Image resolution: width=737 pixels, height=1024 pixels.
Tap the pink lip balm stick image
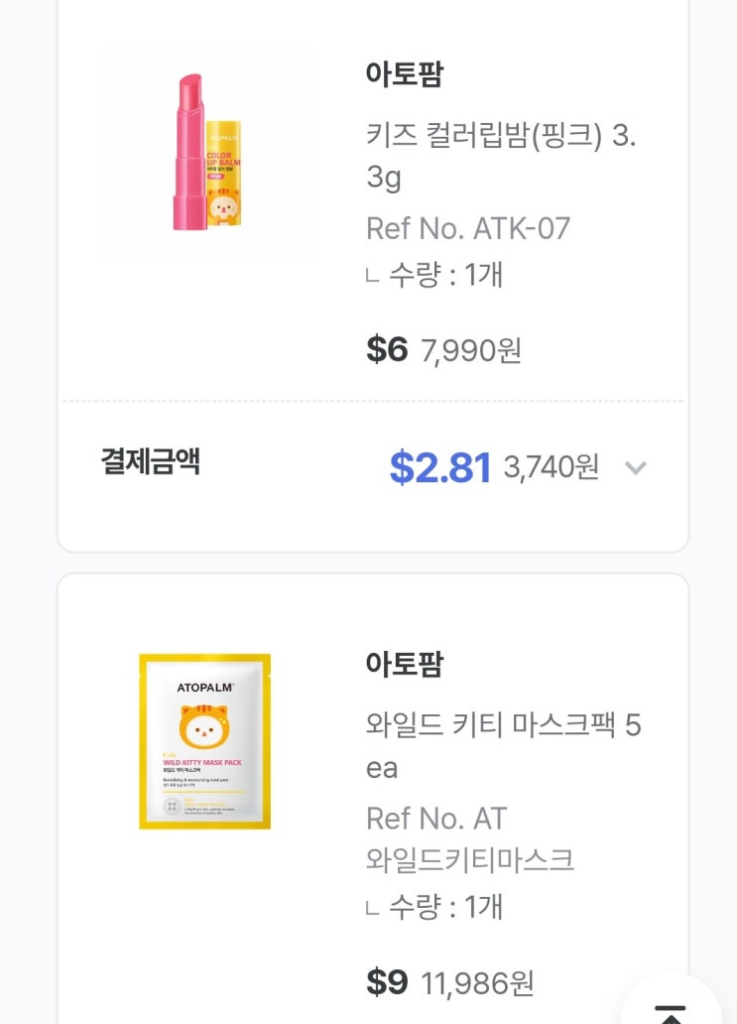click(187, 151)
